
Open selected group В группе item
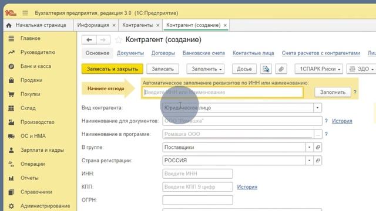[x=318, y=147]
